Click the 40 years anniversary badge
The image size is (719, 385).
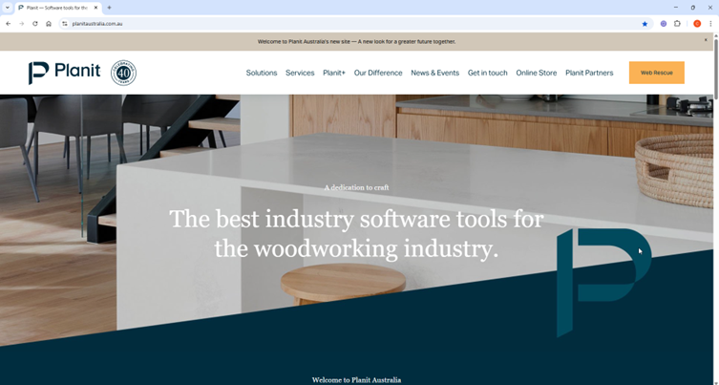point(123,73)
